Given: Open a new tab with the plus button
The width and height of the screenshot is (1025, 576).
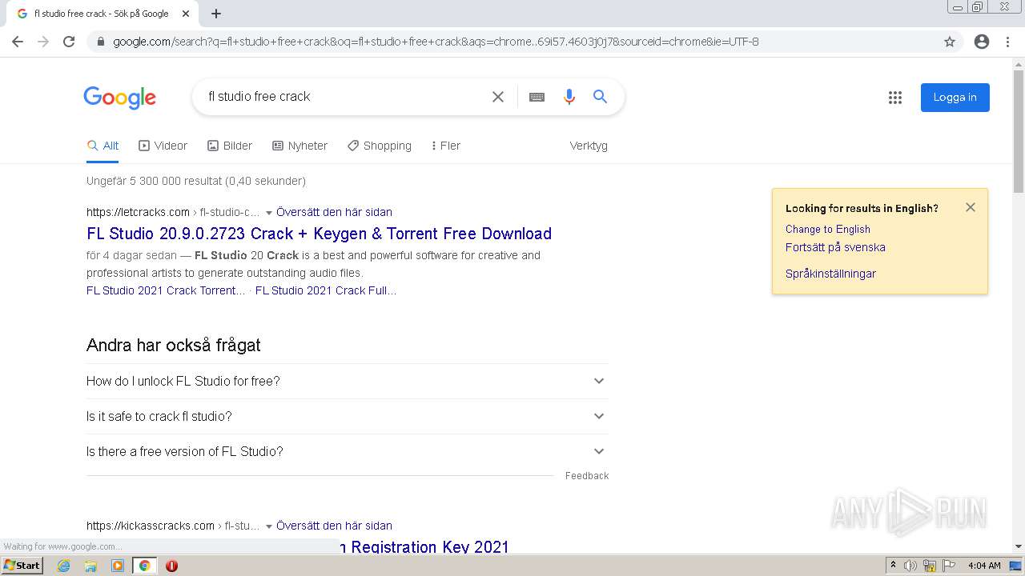Looking at the screenshot, I should [216, 14].
